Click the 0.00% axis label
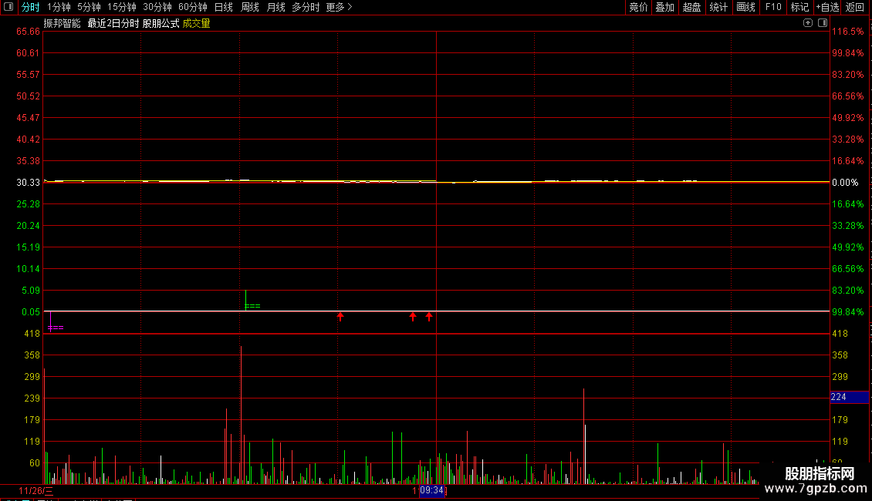Viewport: 872px width, 501px height. tap(845, 183)
